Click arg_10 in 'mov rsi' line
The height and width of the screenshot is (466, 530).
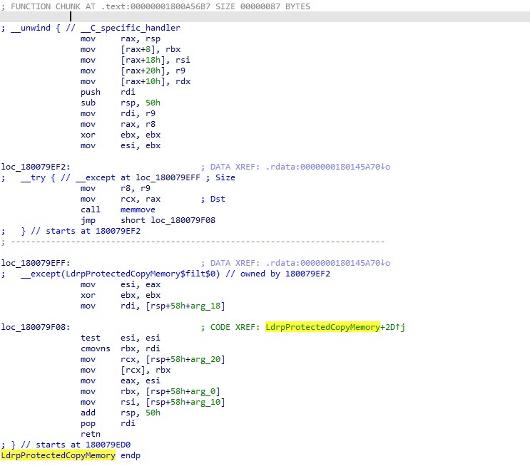click(x=205, y=402)
